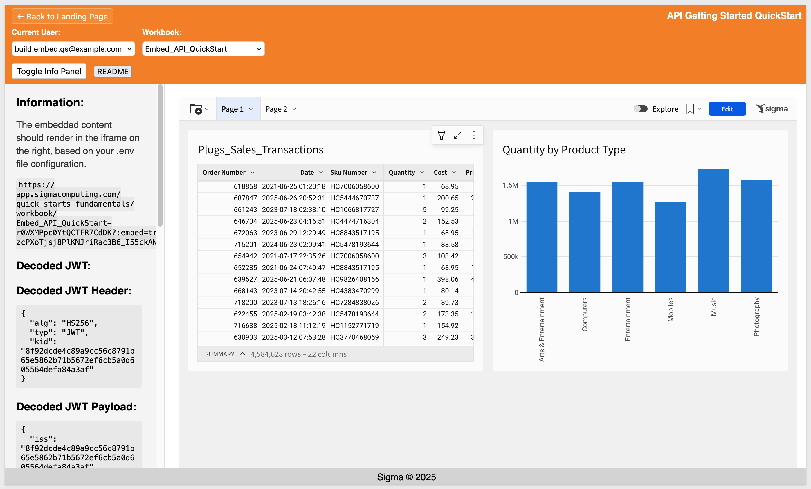Click the Decoded JWT Payload heading
811x489 pixels.
point(76,407)
